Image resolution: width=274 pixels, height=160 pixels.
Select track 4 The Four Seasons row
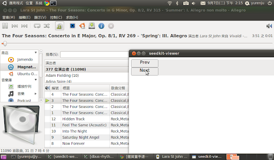(87, 94)
